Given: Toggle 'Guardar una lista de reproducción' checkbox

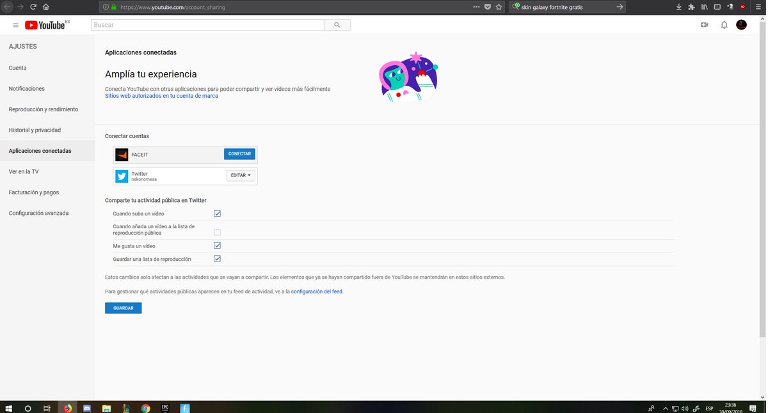Looking at the screenshot, I should 218,259.
